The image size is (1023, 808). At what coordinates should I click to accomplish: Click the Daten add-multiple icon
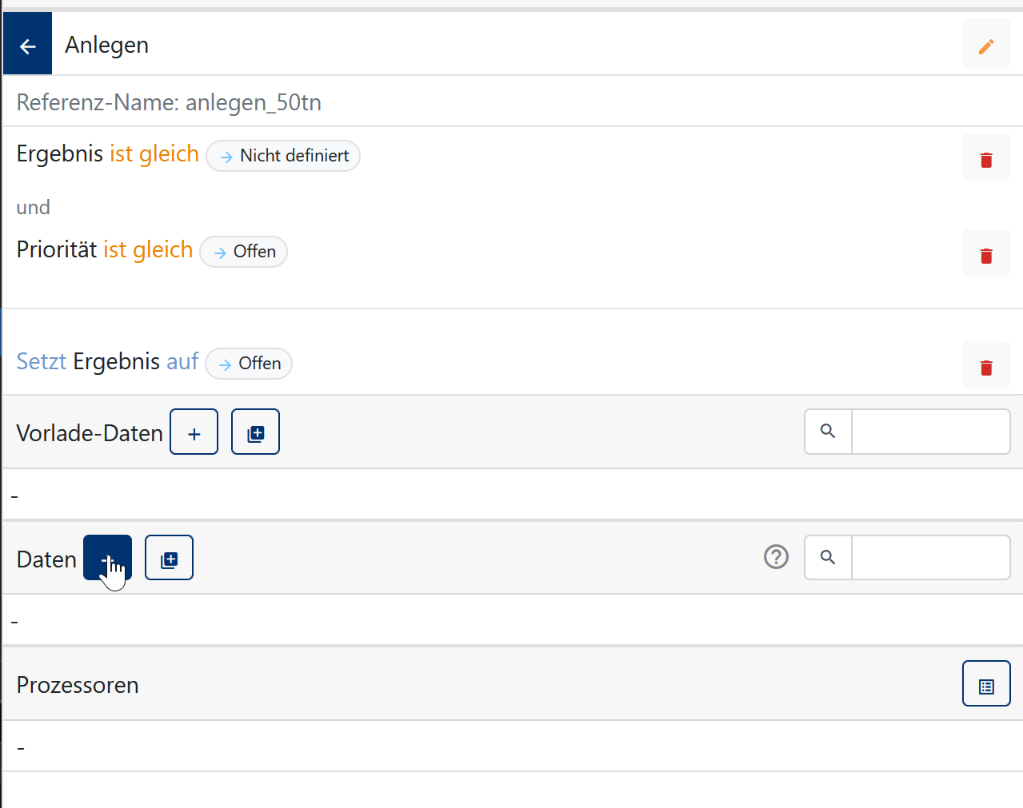pyautogui.click(x=169, y=557)
